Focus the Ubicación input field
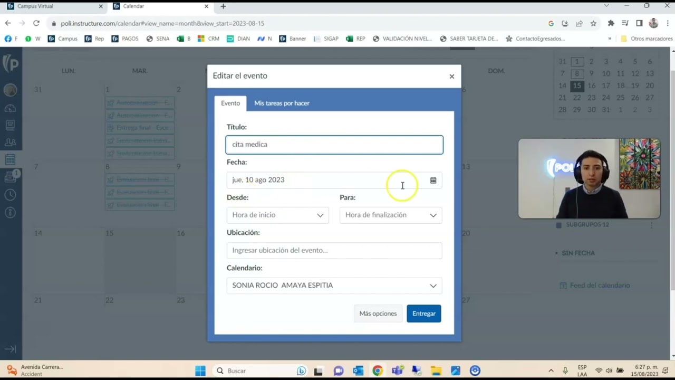The image size is (675, 380). click(334, 250)
